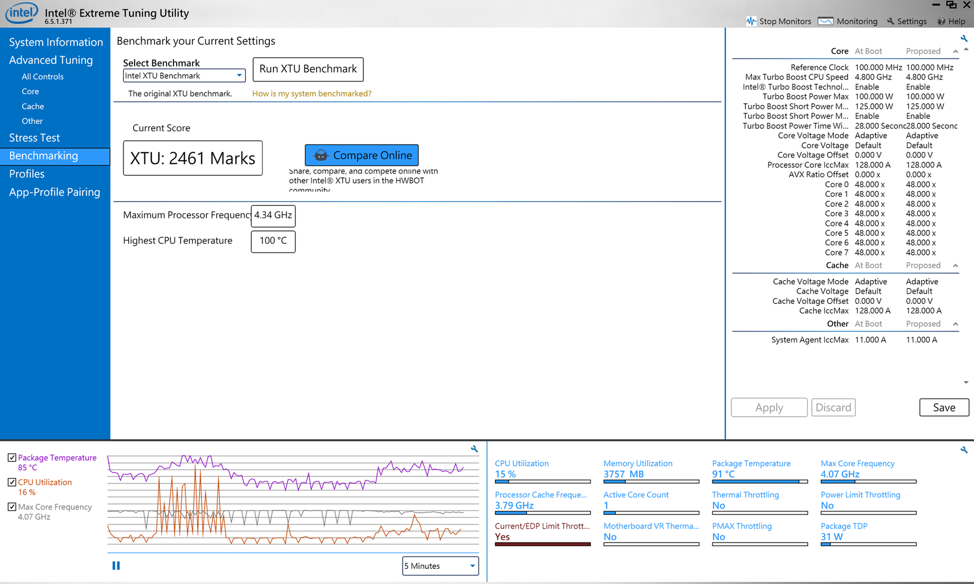The width and height of the screenshot is (974, 584).
Task: Click Core 0 proposed 48.000 x value
Action: [x=921, y=184]
